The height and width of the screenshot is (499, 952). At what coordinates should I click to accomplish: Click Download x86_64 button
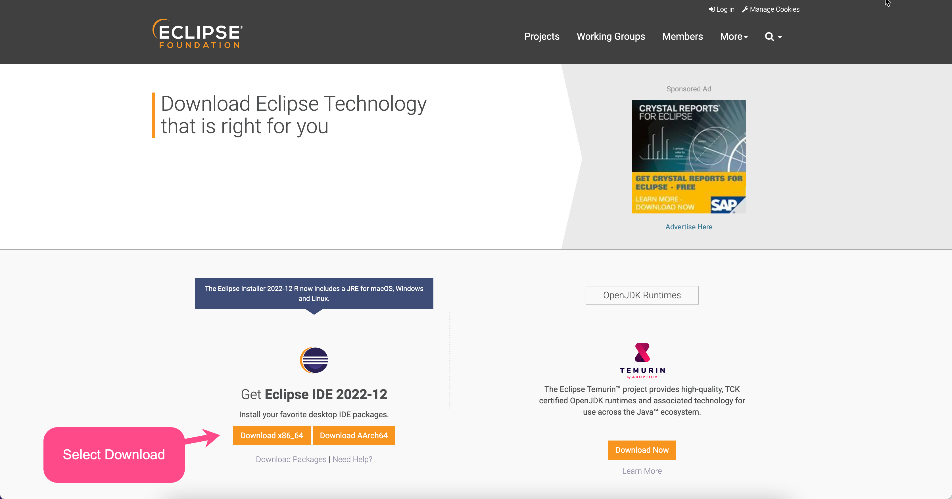pos(272,435)
